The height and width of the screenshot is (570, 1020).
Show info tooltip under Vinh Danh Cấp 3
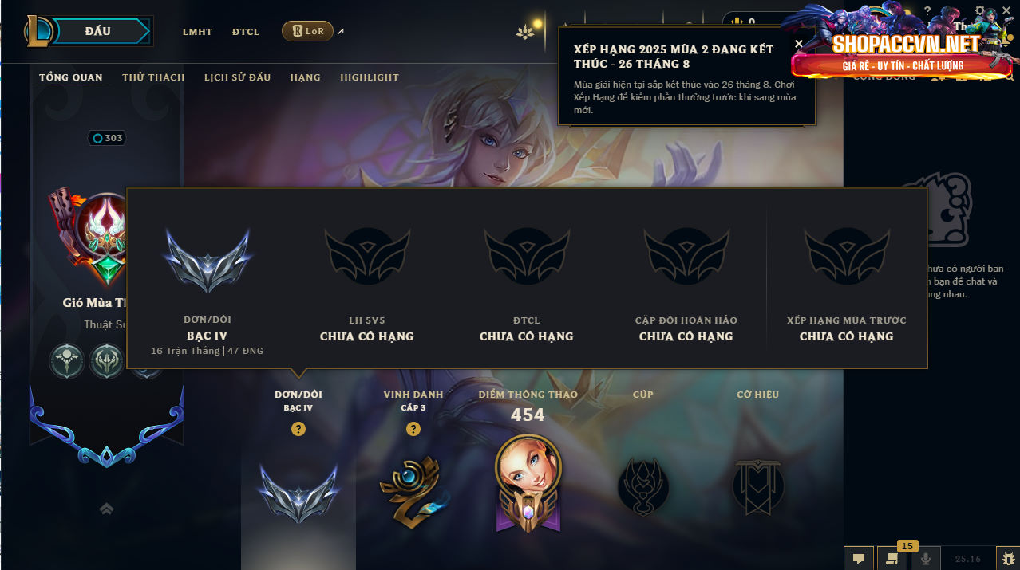tap(413, 429)
